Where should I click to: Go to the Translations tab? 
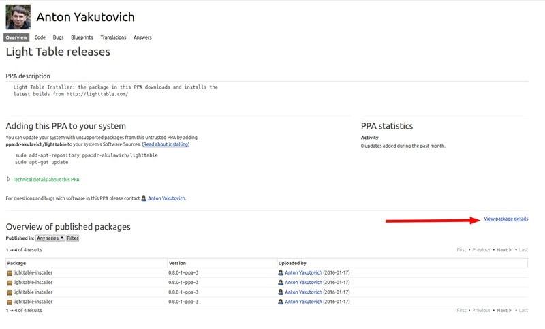pyautogui.click(x=113, y=37)
